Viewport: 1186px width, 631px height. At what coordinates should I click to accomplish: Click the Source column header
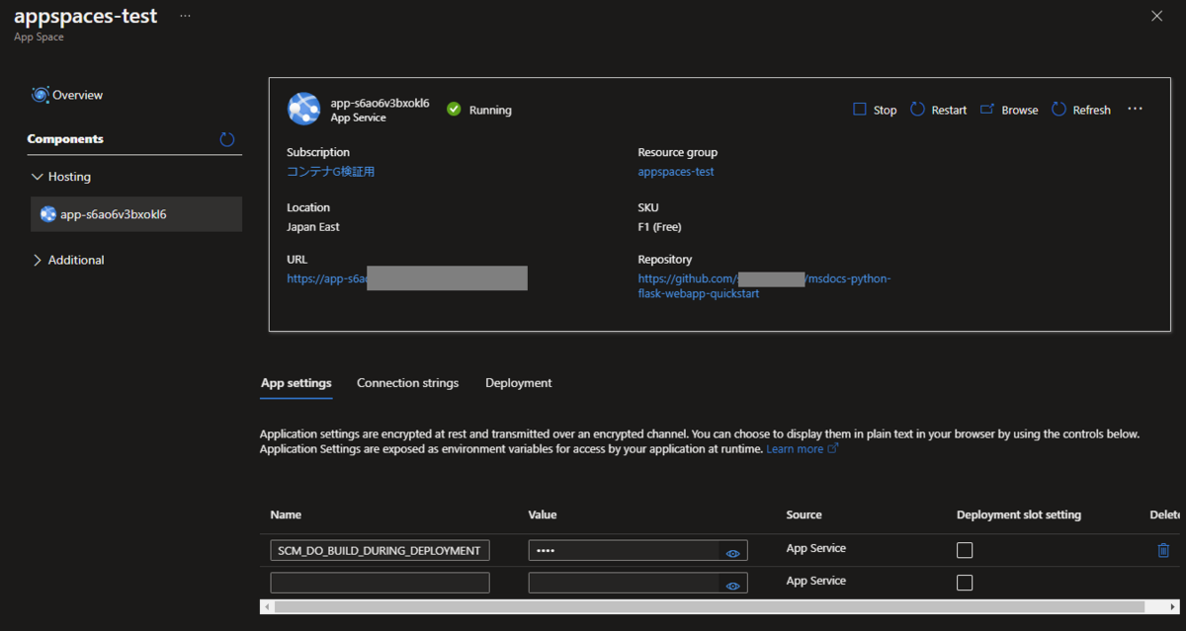click(x=804, y=514)
